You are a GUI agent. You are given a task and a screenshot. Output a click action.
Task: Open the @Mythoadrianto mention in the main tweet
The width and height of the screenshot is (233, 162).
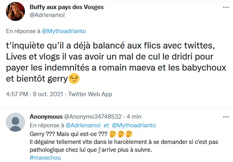pos(64,31)
